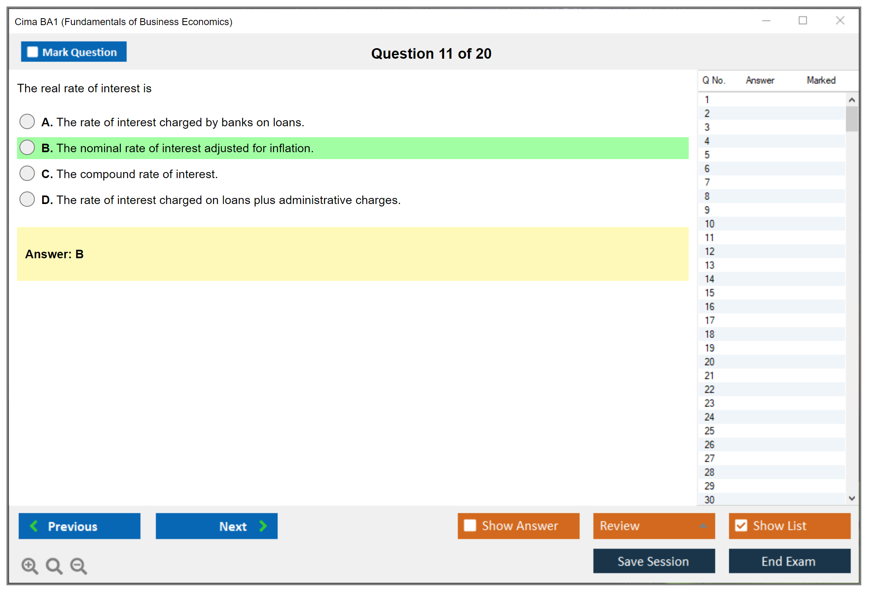Image resolution: width=871 pixels, height=595 pixels.
Task: Select question 15 in the list
Action: pos(709,293)
